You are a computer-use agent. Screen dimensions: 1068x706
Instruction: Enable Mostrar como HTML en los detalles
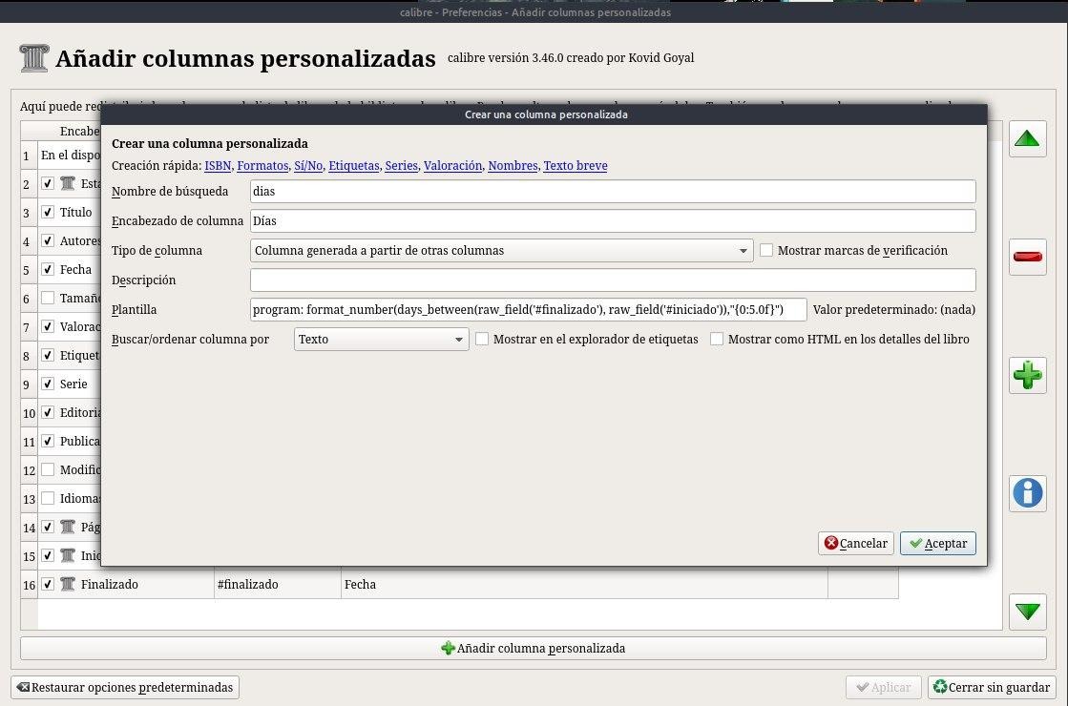(717, 339)
